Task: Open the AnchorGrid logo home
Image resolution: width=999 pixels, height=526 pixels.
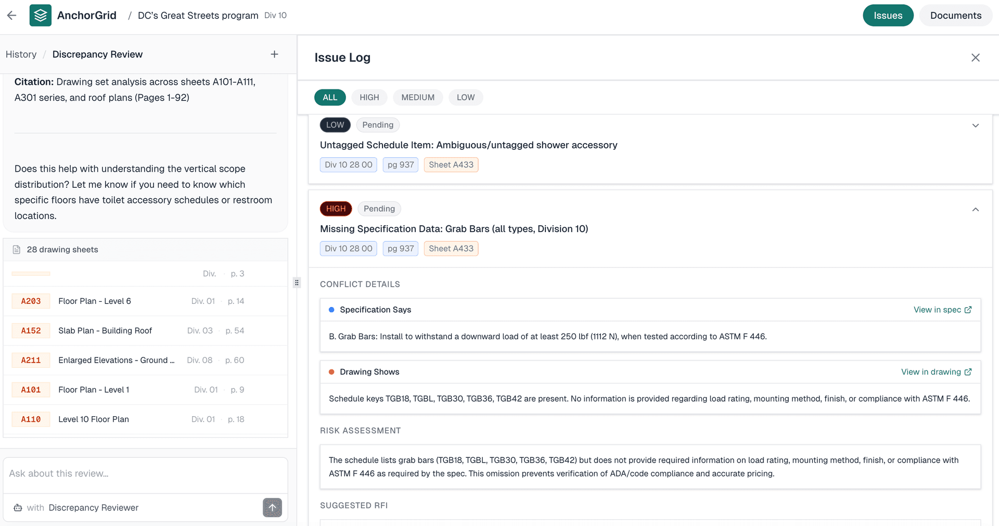Action: [x=41, y=16]
